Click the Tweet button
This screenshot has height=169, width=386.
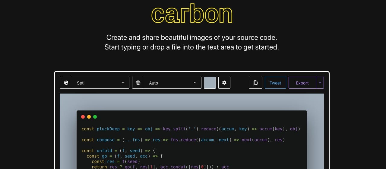tap(275, 83)
